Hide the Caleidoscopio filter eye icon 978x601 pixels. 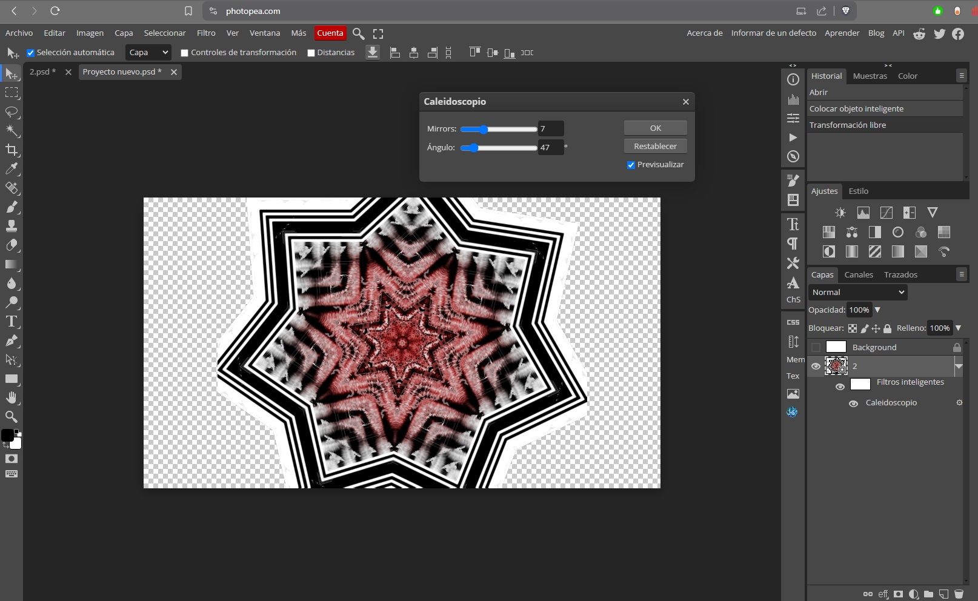pos(853,403)
